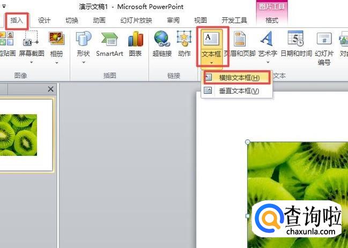Click the 形状 shapes icon
348x248 pixels.
[x=84, y=39]
